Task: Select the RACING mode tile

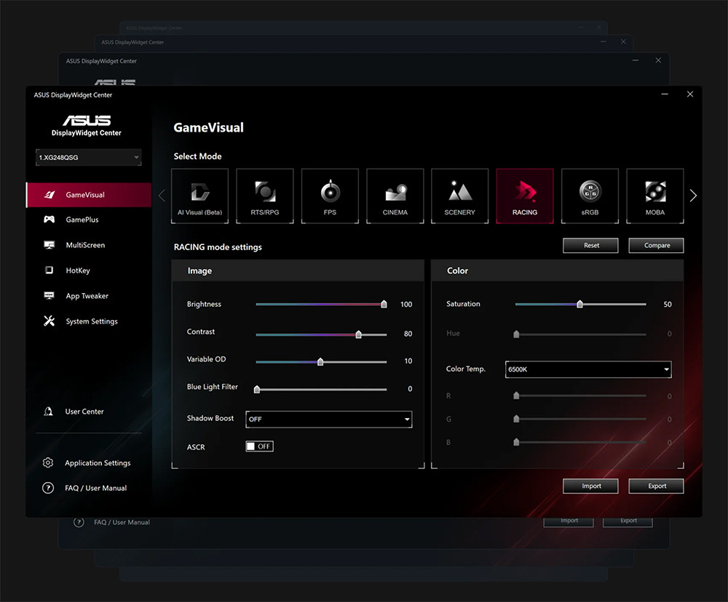Action: click(525, 196)
